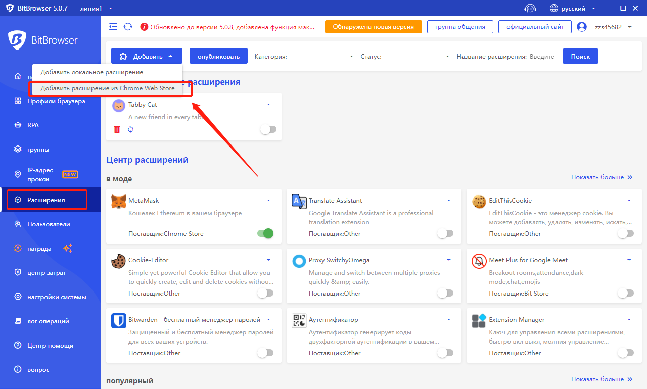The image size is (647, 389).
Task: Expand the Translate Assistant card options arrow
Action: pos(449,201)
